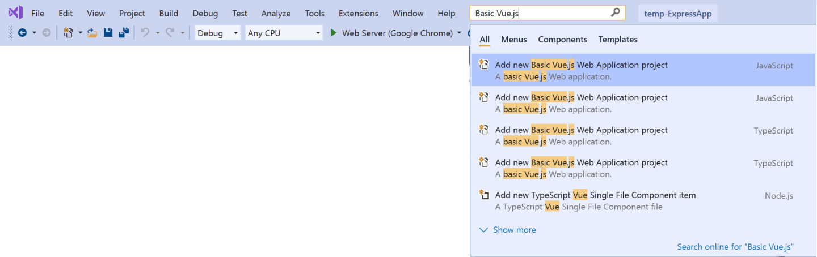Expand the New Project dropdown arrow

pos(80,33)
